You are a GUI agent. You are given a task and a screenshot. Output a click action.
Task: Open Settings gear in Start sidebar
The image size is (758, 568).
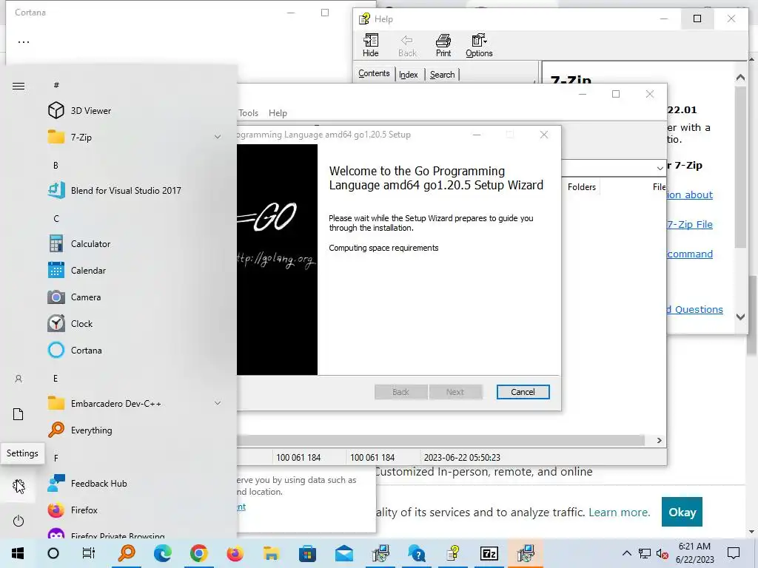[x=19, y=486]
